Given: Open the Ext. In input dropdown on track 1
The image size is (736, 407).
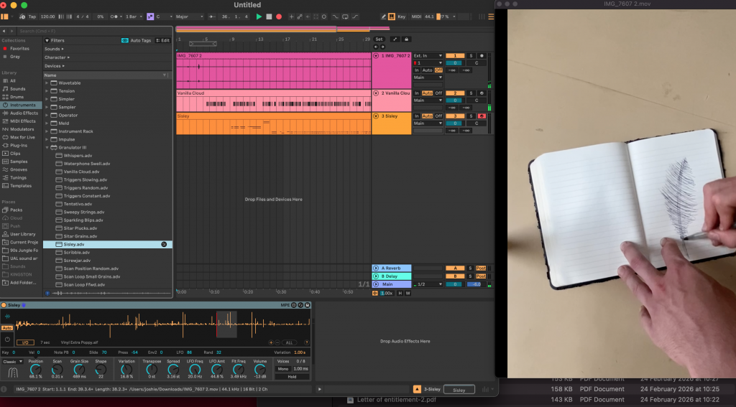Looking at the screenshot, I should (428, 56).
